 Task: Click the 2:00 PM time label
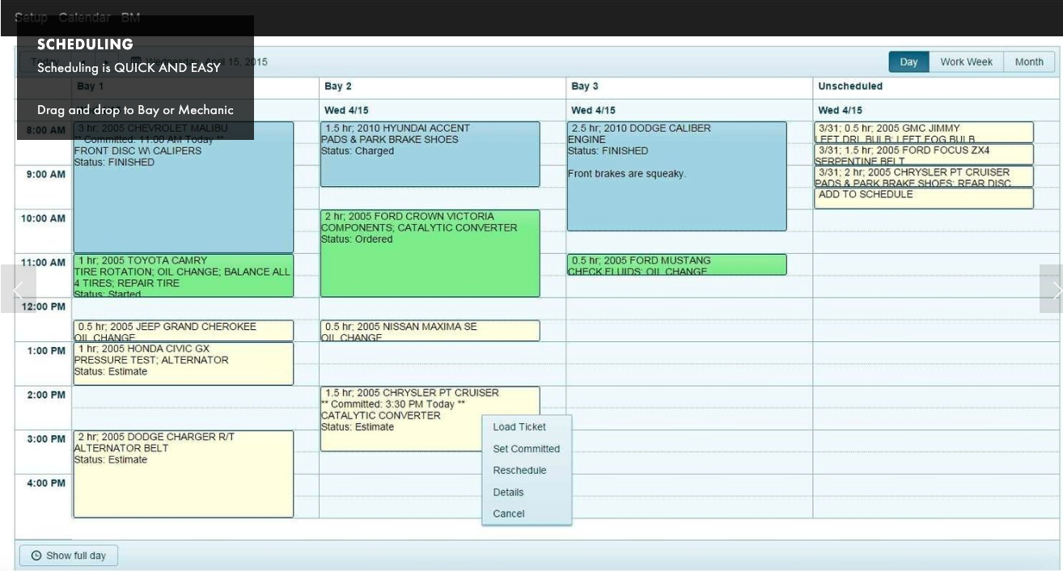45,395
